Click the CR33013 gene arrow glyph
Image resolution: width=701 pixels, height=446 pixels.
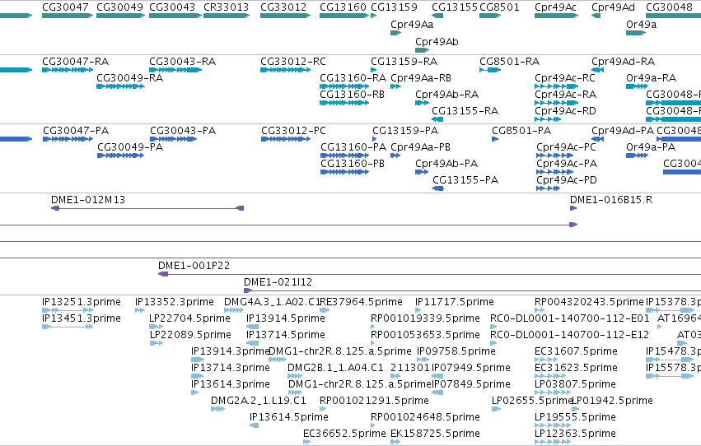tap(227, 16)
